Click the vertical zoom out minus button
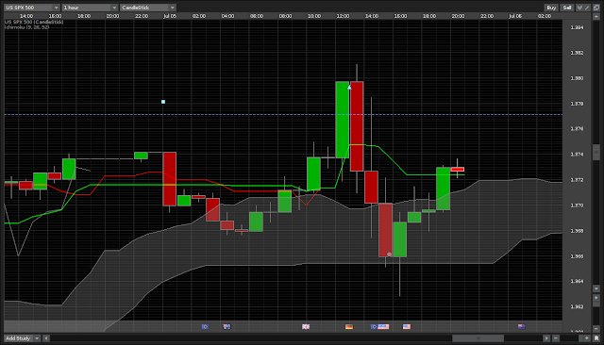This screenshot has width=604, height=345. click(596, 328)
